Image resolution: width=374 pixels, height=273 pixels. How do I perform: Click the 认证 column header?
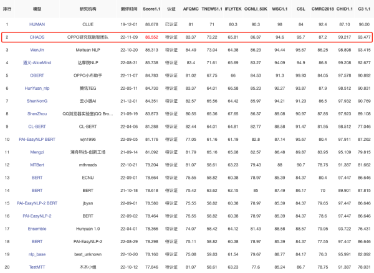171,9
